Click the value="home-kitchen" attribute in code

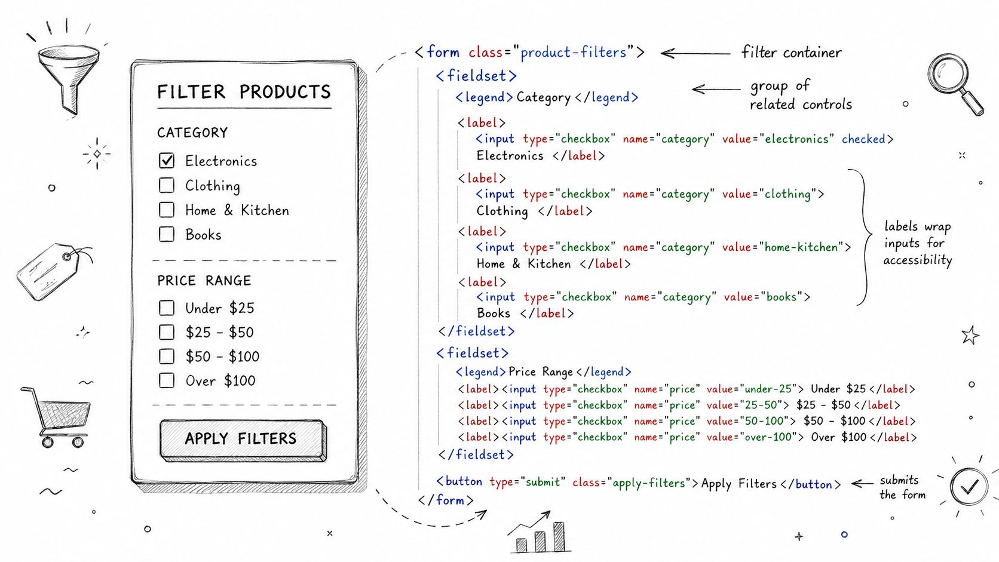coord(783,247)
